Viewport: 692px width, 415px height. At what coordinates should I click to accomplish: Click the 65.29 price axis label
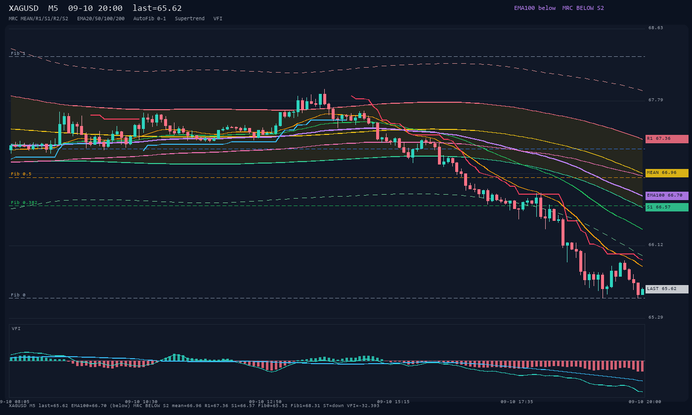point(656,317)
